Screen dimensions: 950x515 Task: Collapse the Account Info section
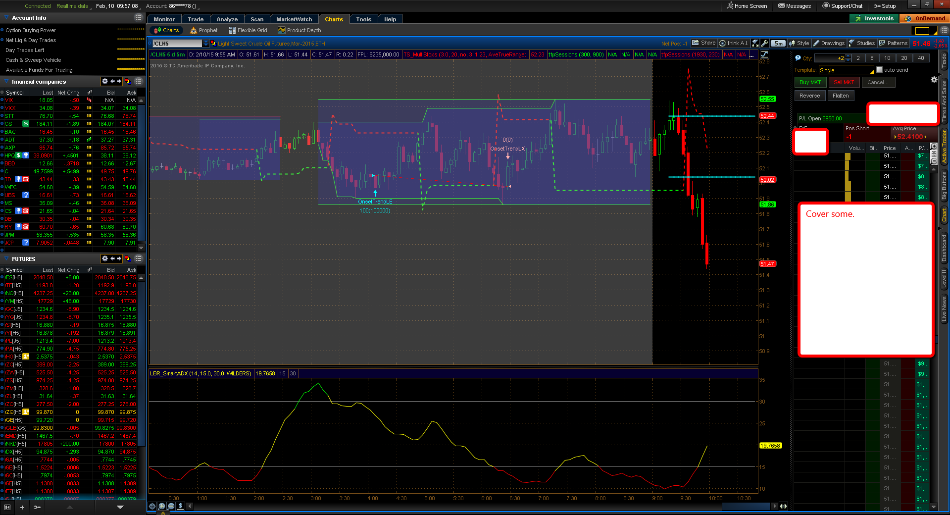coord(6,18)
